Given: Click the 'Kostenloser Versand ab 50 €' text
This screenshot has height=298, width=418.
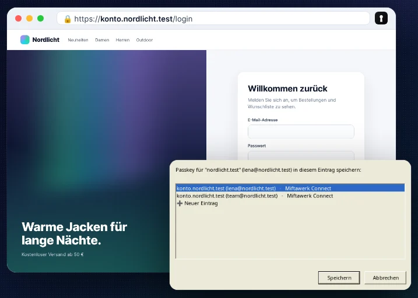Looking at the screenshot, I should click(52, 254).
